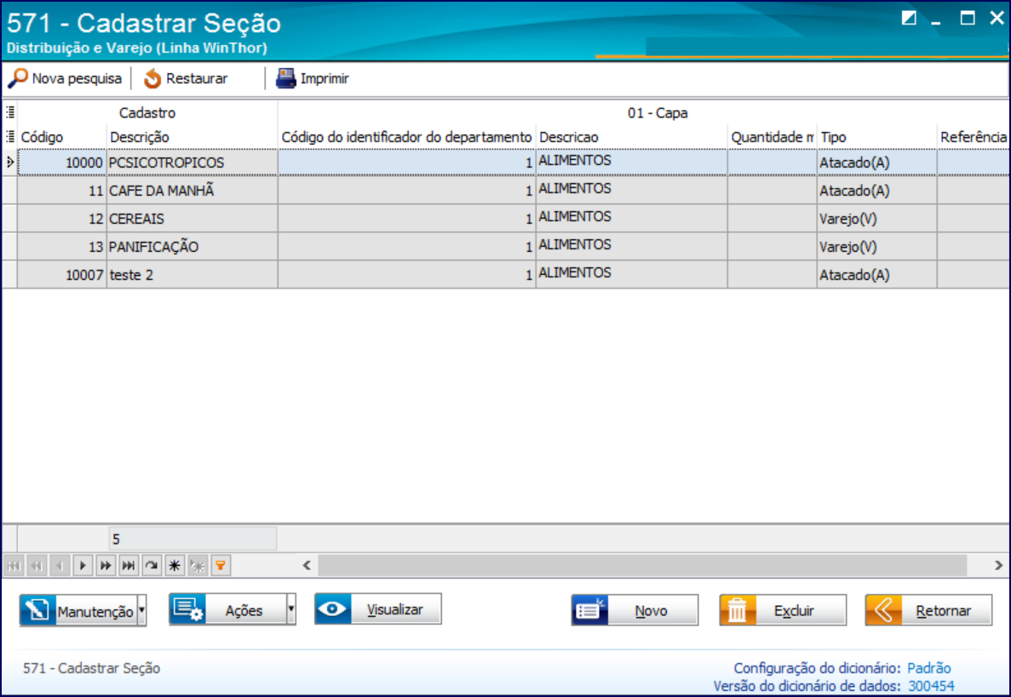
Task: Sort by the Descrição column header
Action: click(x=192, y=136)
